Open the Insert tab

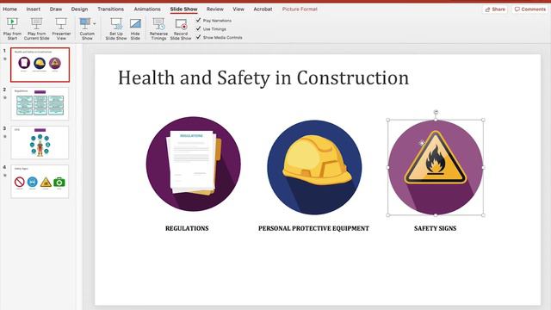pos(34,9)
